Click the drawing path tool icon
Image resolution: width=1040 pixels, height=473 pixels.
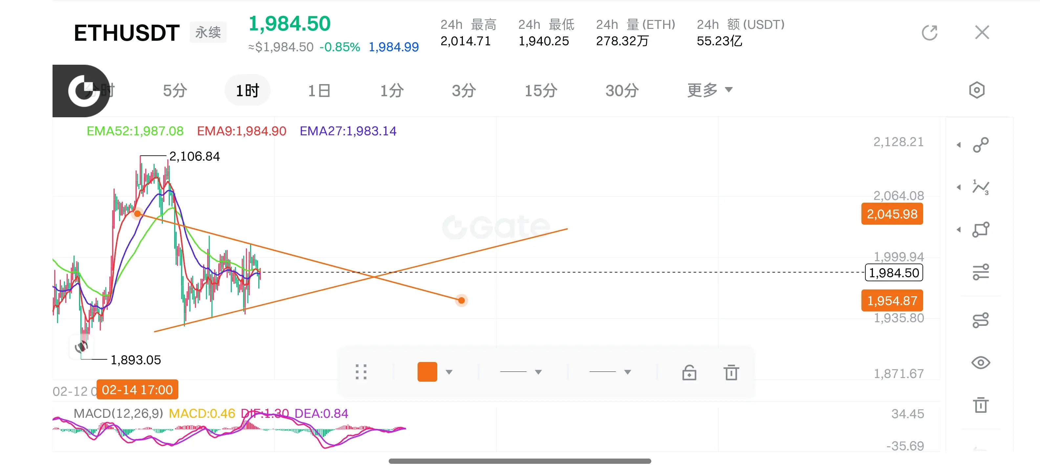(x=980, y=320)
